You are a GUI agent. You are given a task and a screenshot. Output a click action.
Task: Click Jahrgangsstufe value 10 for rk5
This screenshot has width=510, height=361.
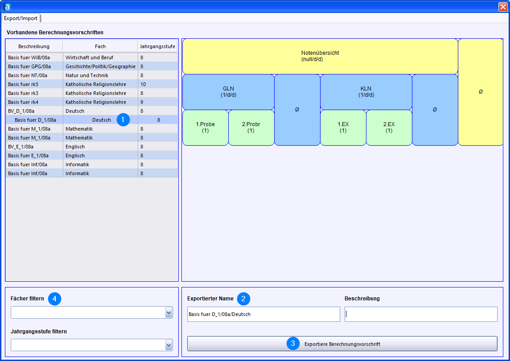pos(158,84)
